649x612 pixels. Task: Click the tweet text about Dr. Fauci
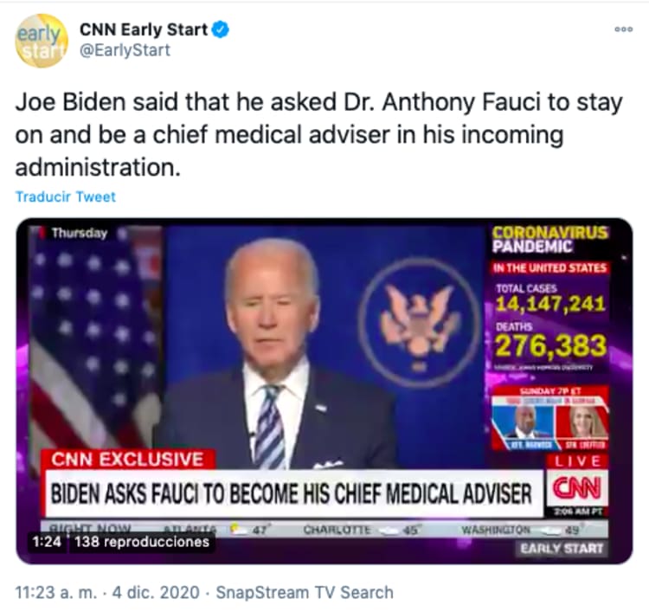click(318, 134)
